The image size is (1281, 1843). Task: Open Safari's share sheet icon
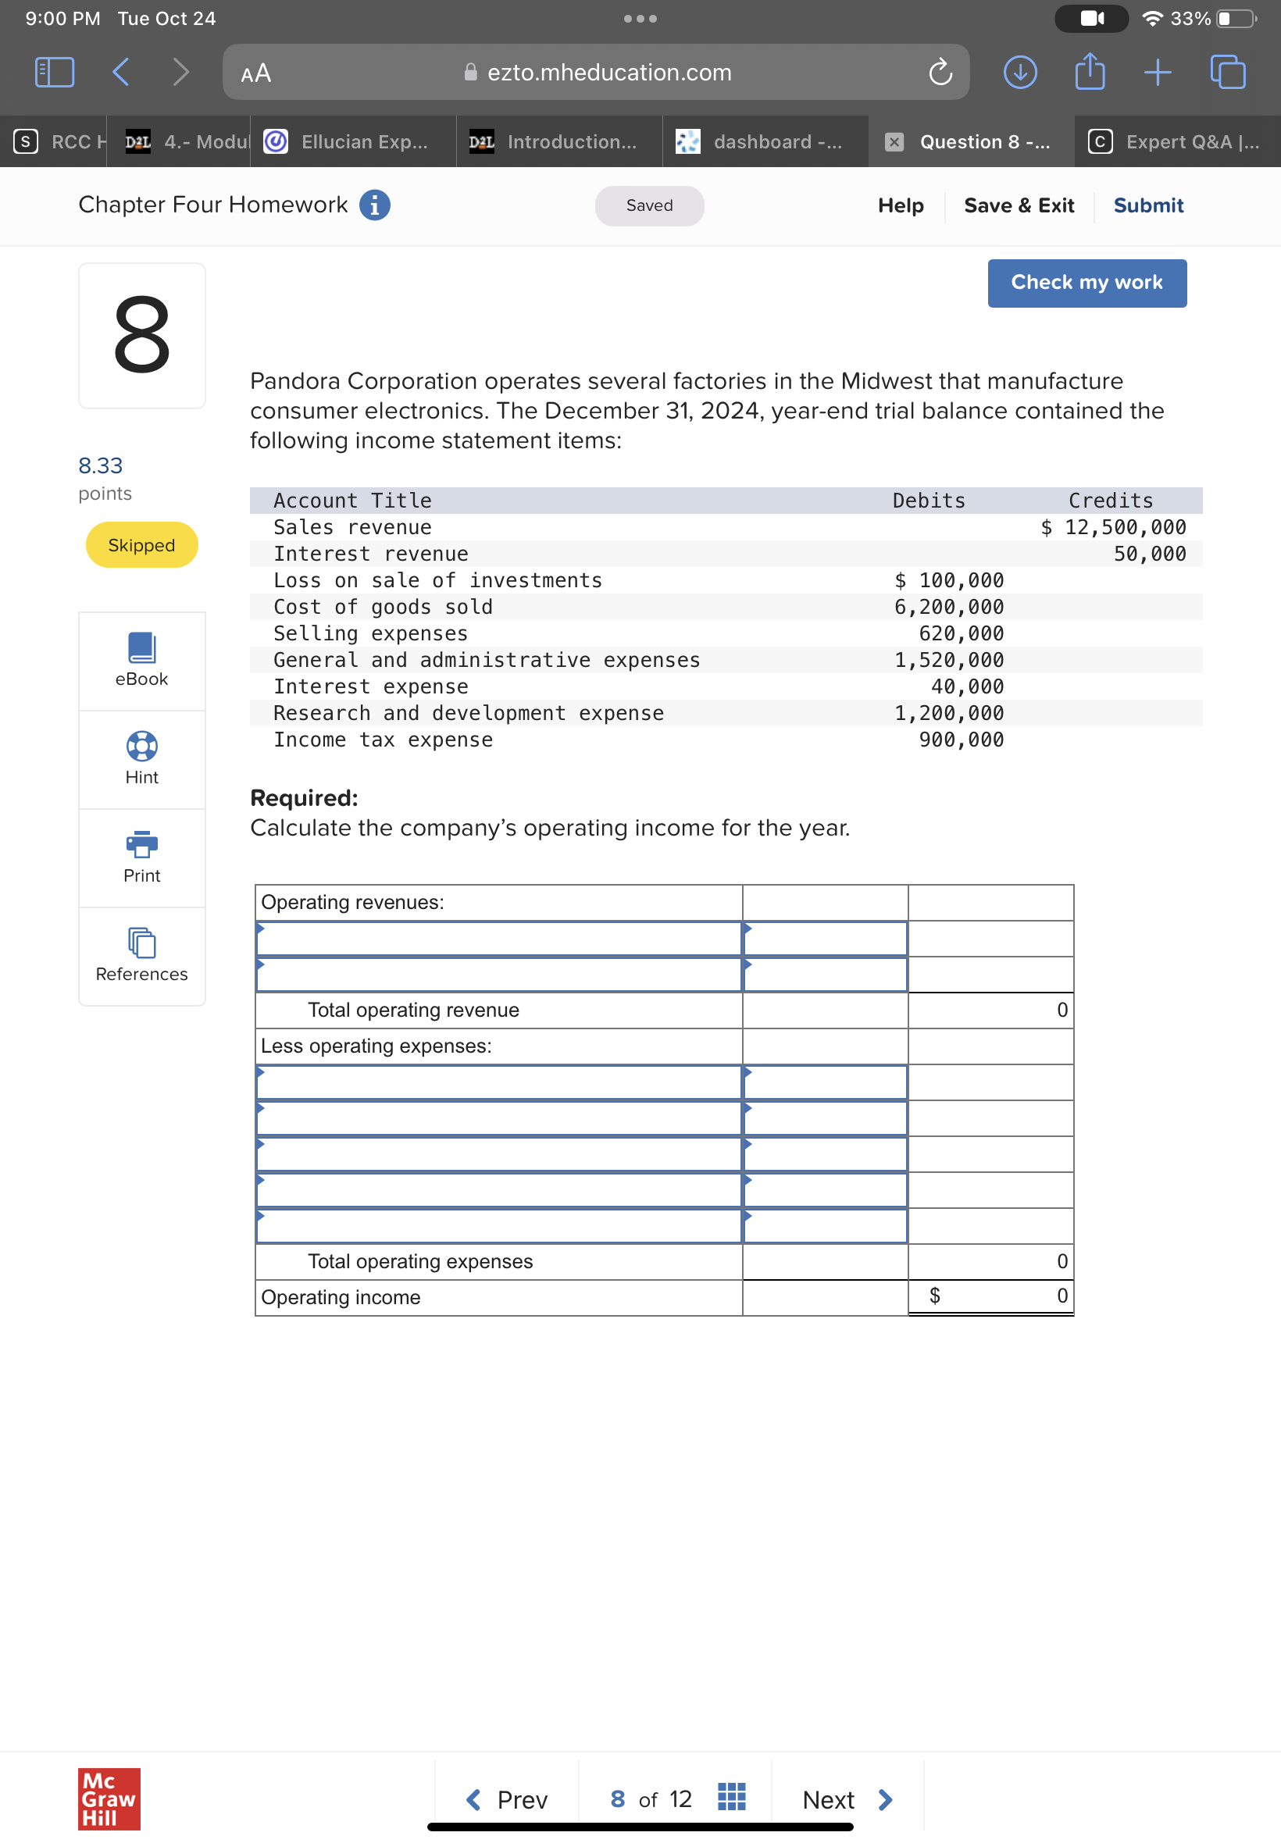coord(1089,71)
